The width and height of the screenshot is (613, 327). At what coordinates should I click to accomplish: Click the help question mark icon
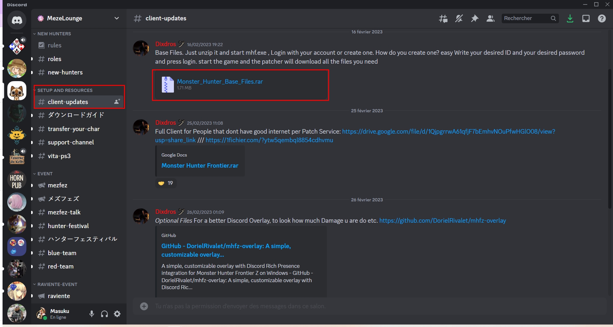(x=602, y=18)
